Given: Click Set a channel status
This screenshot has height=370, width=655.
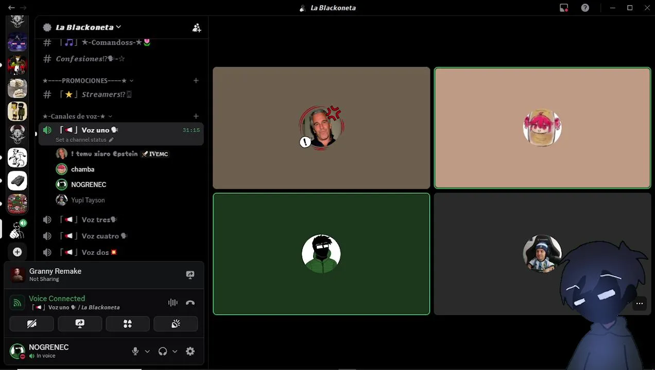Looking at the screenshot, I should coord(84,140).
